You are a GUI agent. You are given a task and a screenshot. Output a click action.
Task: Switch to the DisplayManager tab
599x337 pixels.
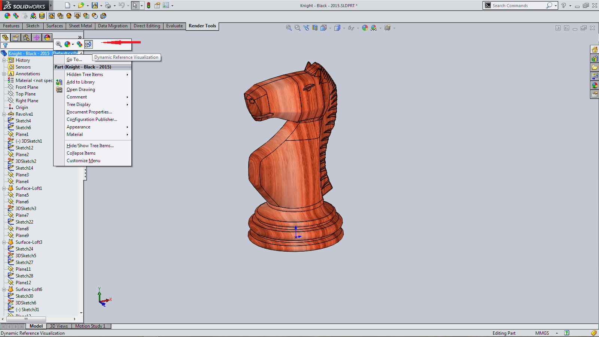(47, 37)
